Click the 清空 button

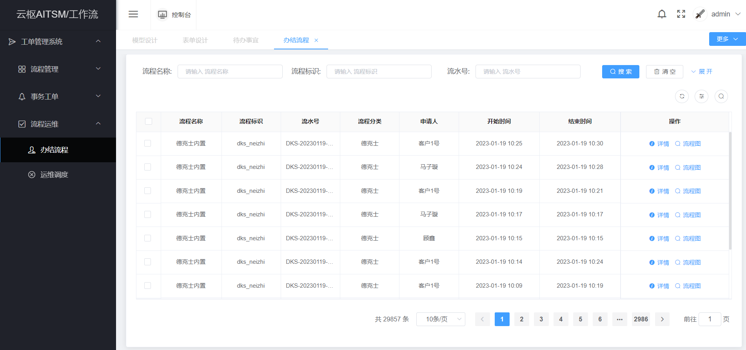click(x=664, y=72)
